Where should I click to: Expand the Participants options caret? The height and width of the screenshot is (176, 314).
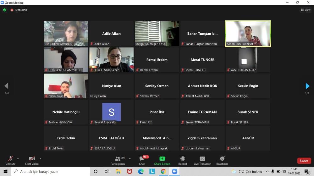130,158
